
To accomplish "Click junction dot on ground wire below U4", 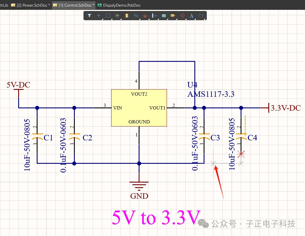I will point(139,163).
